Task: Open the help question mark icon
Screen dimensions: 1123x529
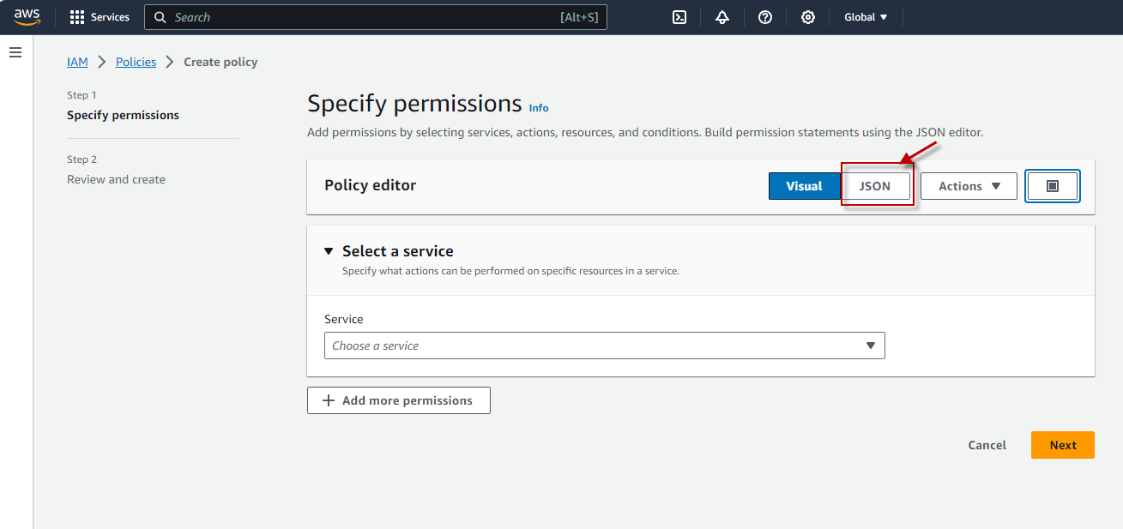Action: (x=765, y=17)
